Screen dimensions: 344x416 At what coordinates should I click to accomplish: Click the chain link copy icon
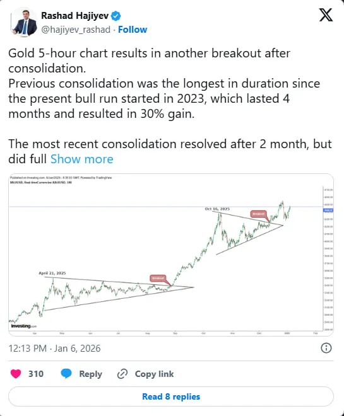click(x=122, y=374)
